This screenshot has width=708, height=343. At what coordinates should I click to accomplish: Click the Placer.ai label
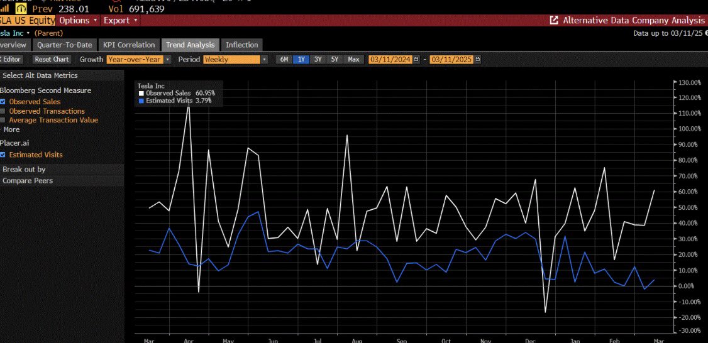pyautogui.click(x=14, y=143)
